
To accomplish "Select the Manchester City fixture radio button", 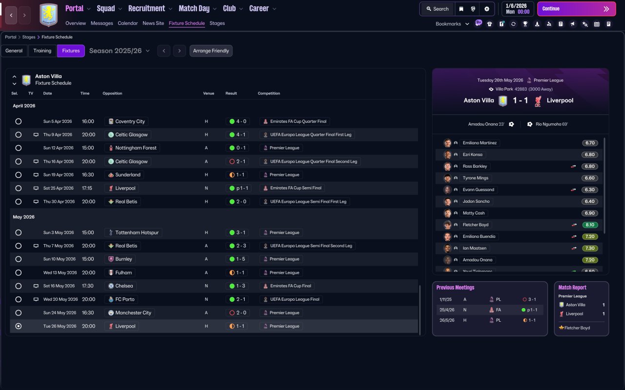I will point(19,313).
